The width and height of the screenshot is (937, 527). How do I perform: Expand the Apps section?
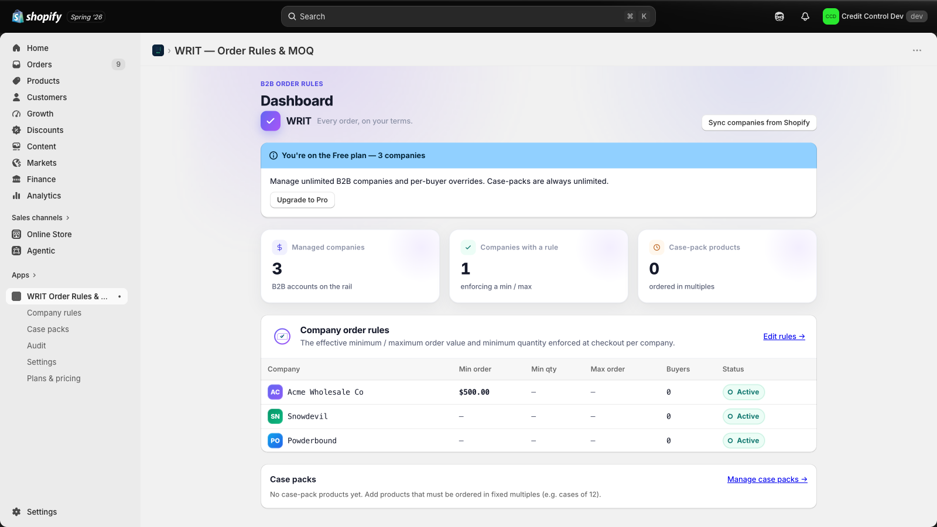(x=24, y=275)
